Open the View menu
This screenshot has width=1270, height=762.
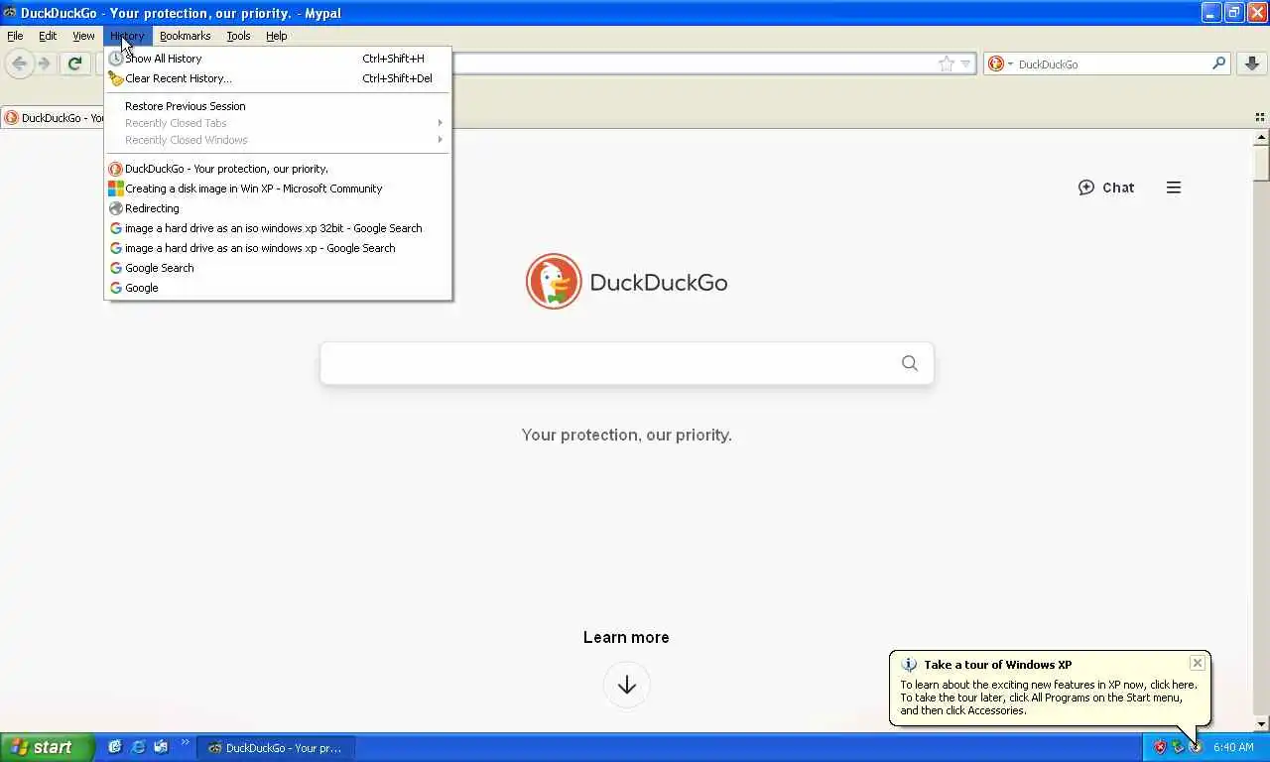[83, 36]
